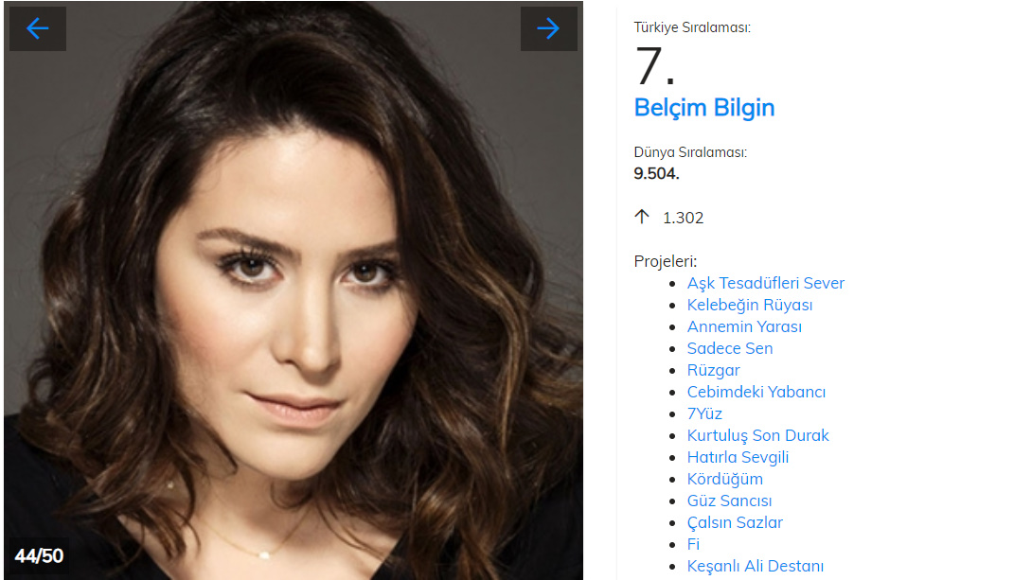
Task: Open Keşanlı Ali Destanı link
Action: [x=755, y=567]
